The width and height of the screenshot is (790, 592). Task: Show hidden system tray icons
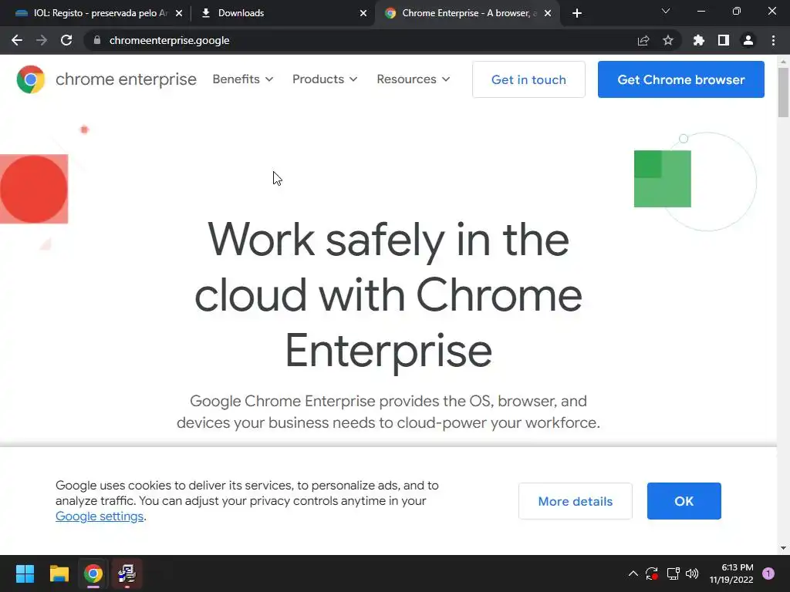633,573
